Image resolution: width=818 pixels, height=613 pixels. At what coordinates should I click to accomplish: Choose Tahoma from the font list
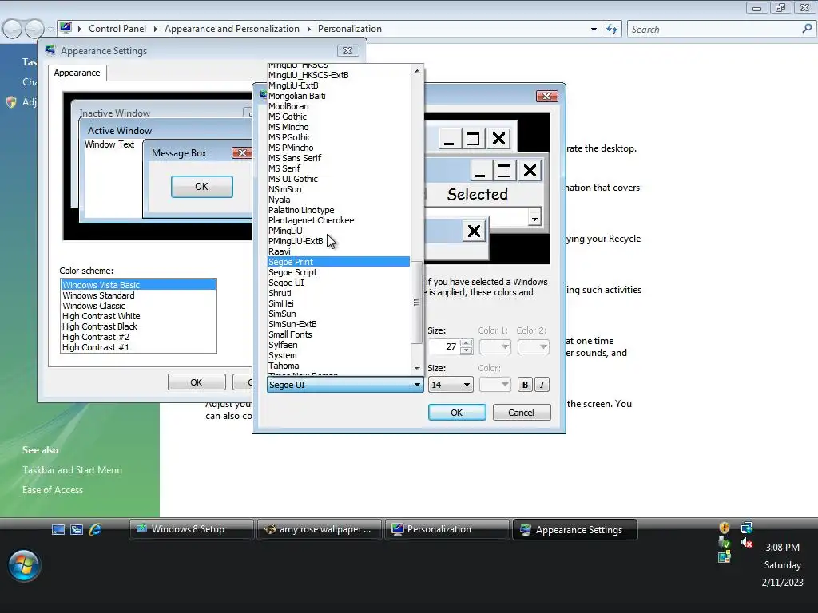pyautogui.click(x=338, y=366)
